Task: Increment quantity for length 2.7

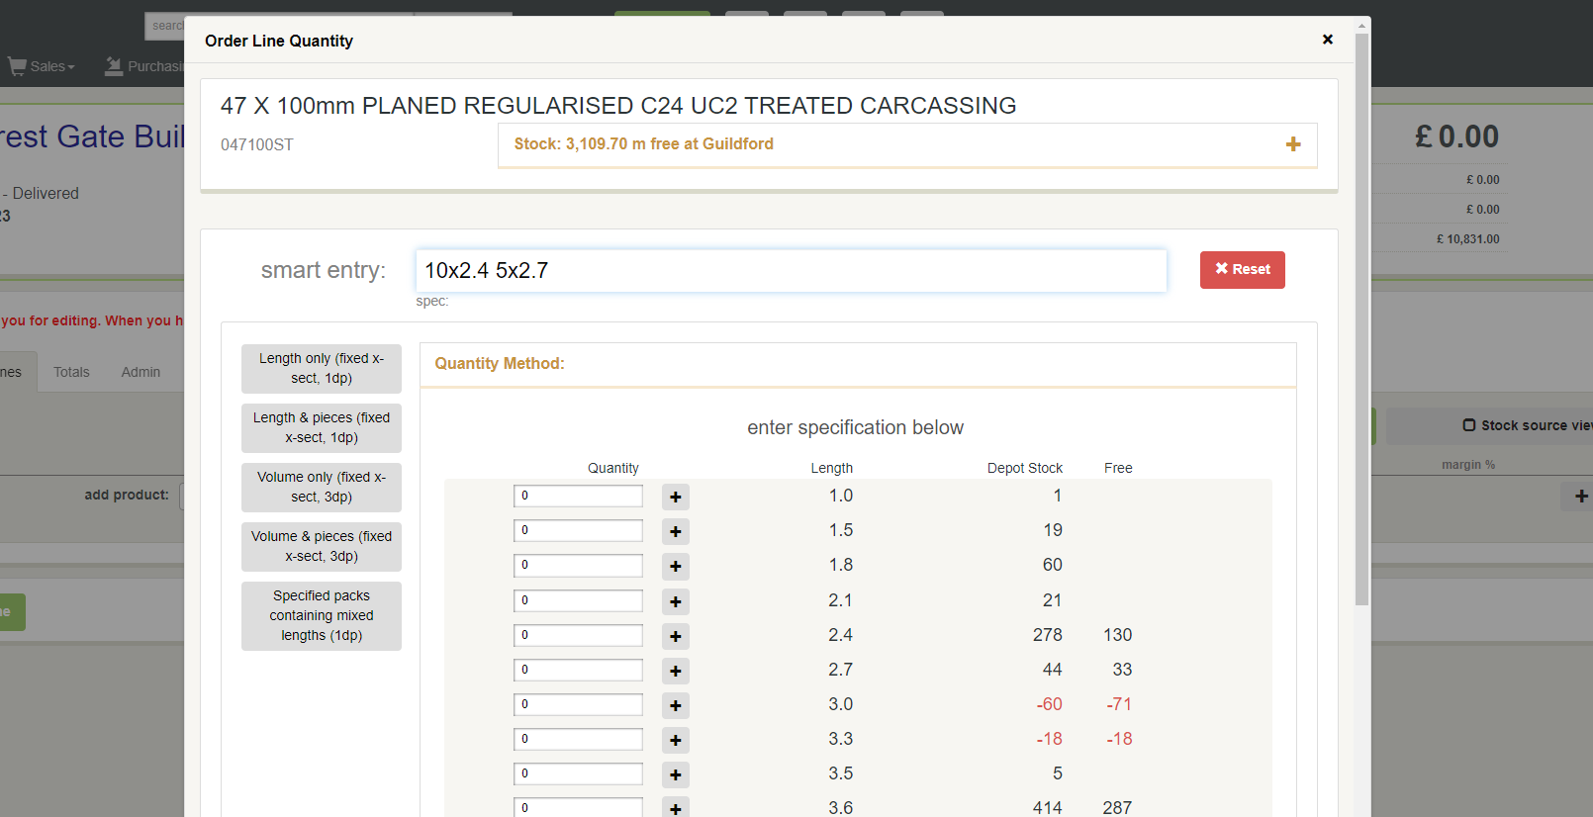Action: tap(676, 671)
